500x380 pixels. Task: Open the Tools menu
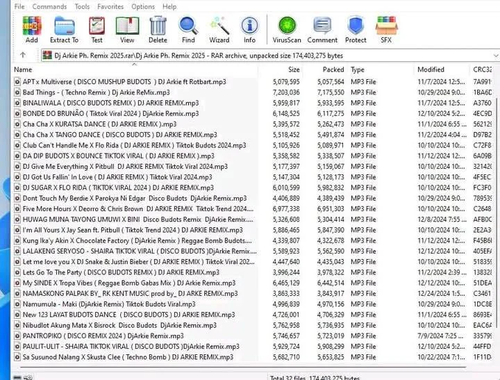82,6
